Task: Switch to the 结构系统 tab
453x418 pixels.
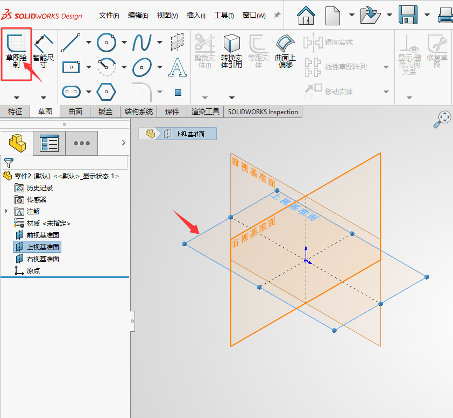Action: pos(139,112)
